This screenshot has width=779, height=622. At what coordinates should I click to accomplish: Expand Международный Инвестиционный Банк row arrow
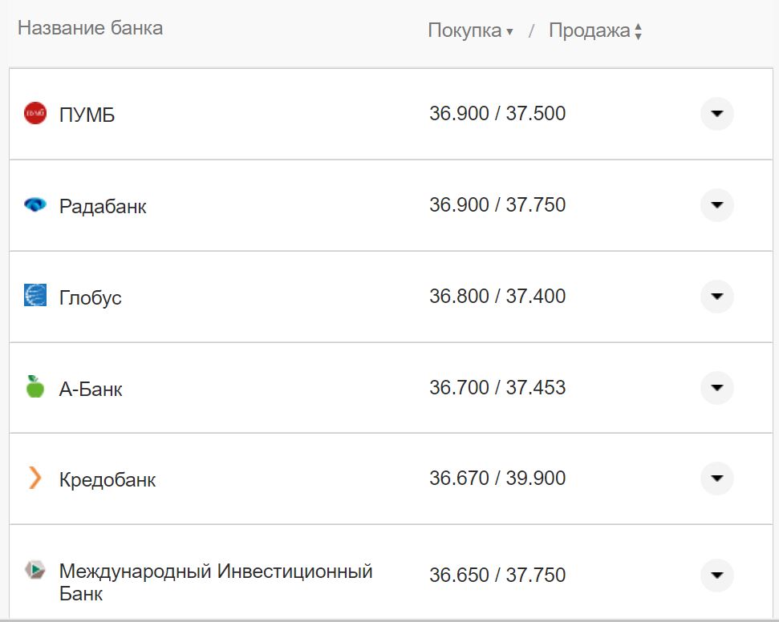716,575
